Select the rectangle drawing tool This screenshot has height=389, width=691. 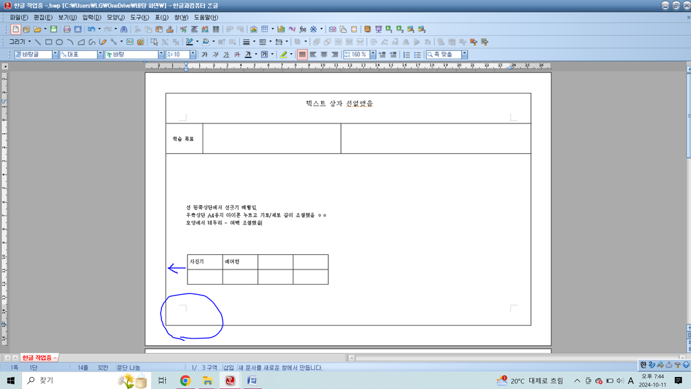(x=49, y=42)
